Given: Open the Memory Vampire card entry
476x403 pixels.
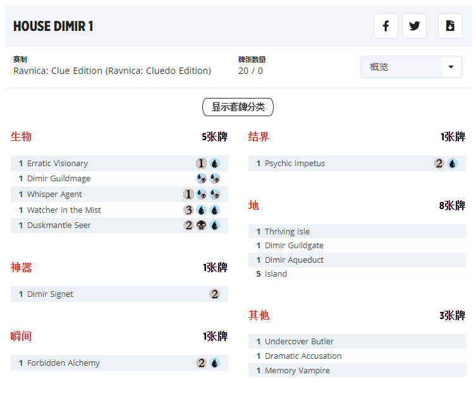Looking at the screenshot, I should coord(297,371).
